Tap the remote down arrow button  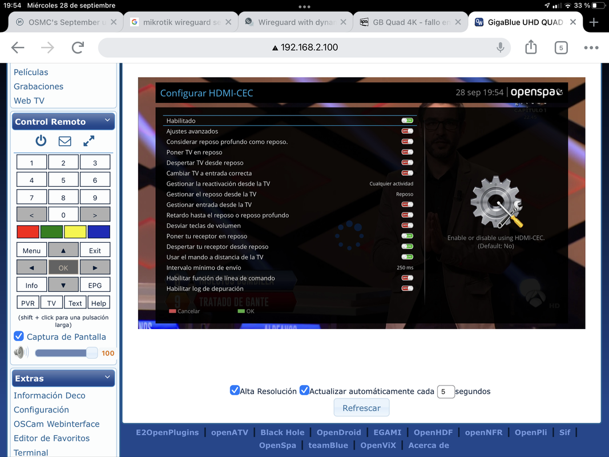[x=63, y=285]
